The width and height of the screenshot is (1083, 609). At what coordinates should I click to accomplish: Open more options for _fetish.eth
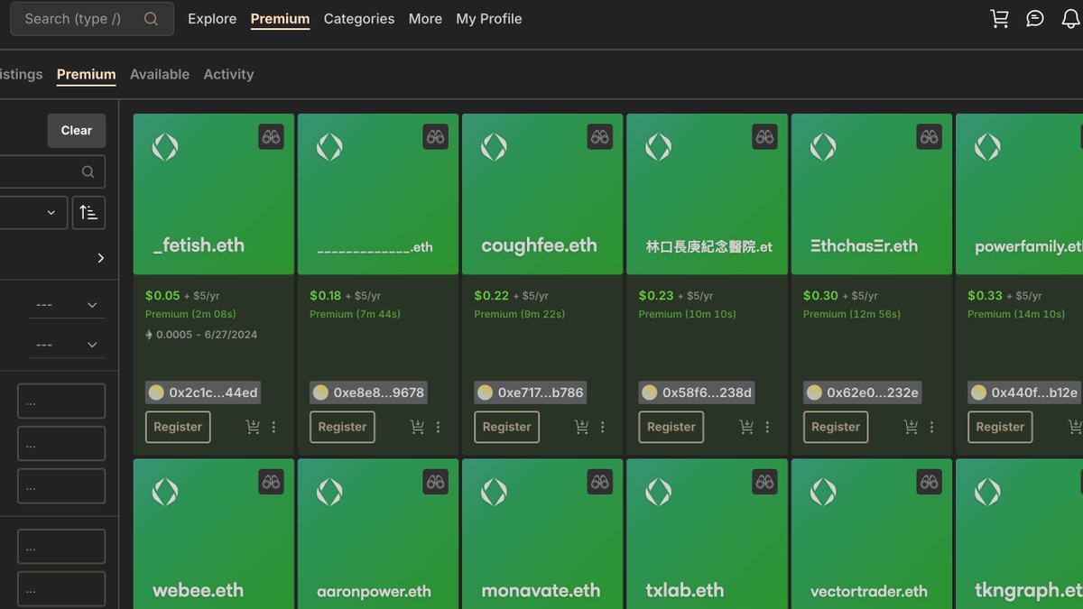274,427
